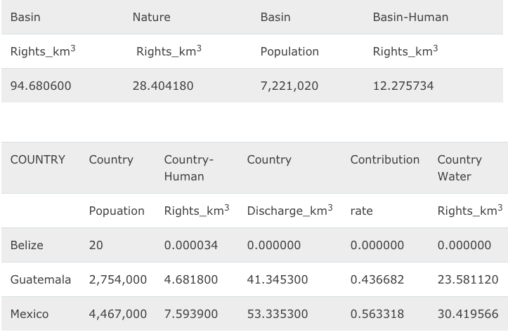Select the Nature column header

coord(151,17)
